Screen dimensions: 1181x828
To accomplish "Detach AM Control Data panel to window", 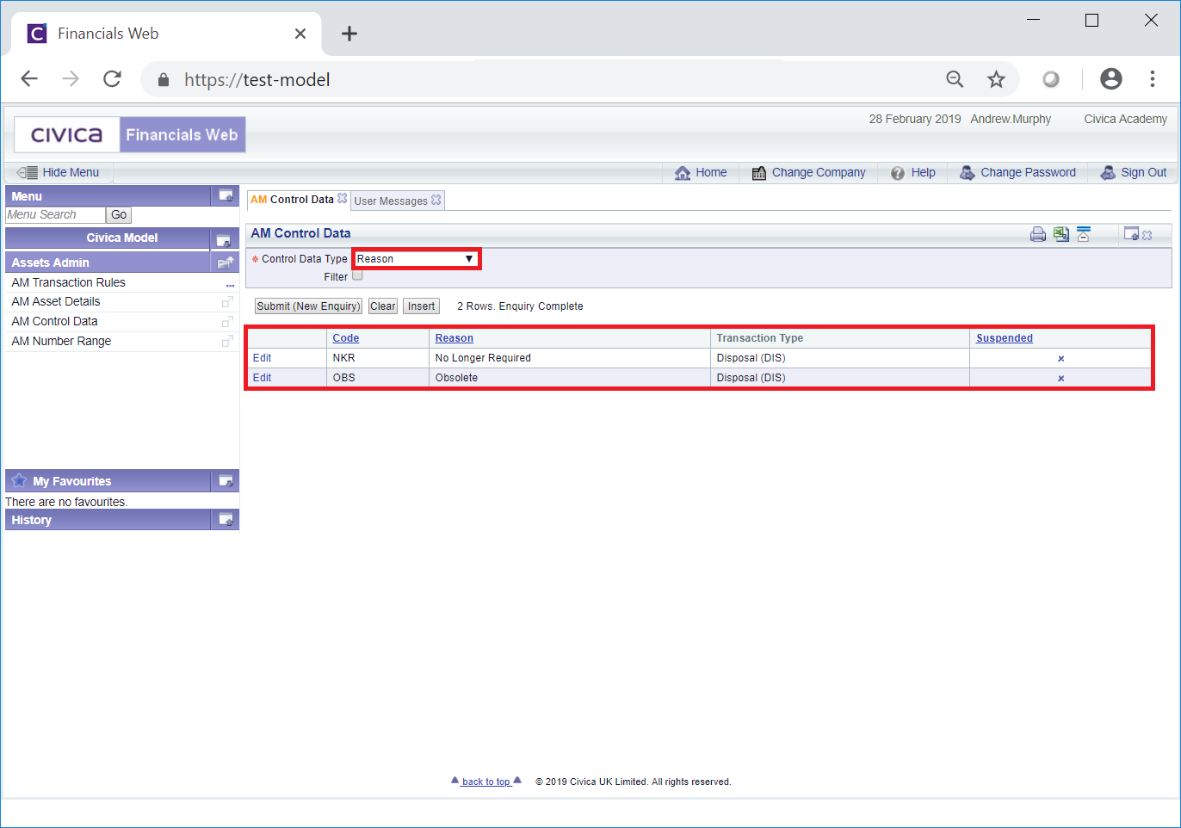I will point(1131,234).
